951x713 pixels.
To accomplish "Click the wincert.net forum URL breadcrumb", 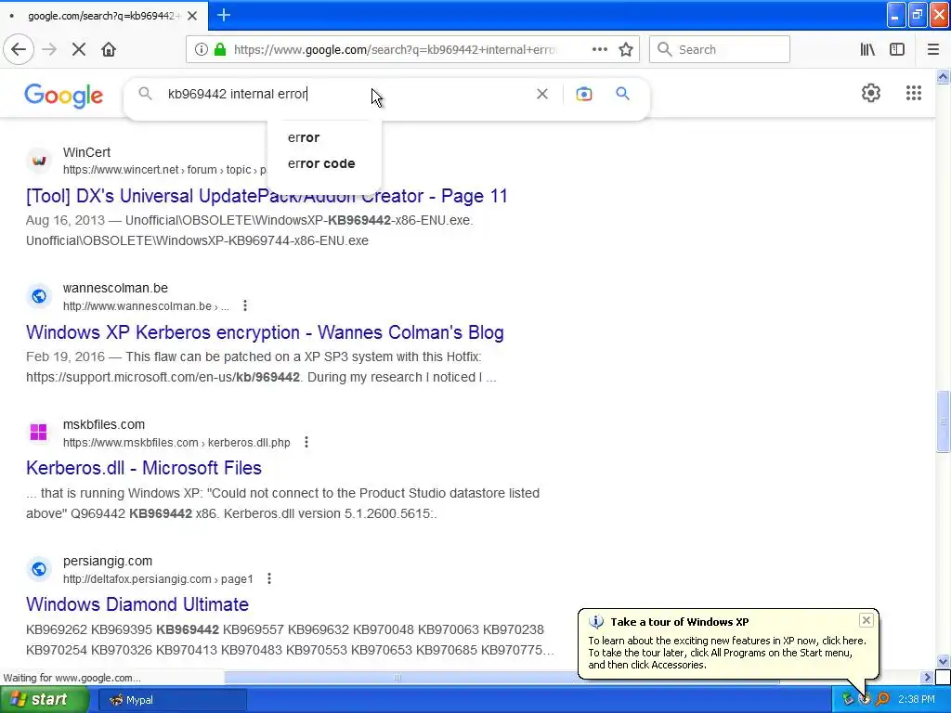I will coord(164,170).
